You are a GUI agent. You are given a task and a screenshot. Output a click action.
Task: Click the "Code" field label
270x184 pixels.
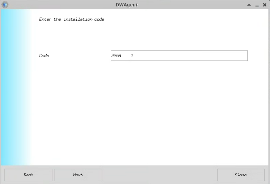[44, 55]
